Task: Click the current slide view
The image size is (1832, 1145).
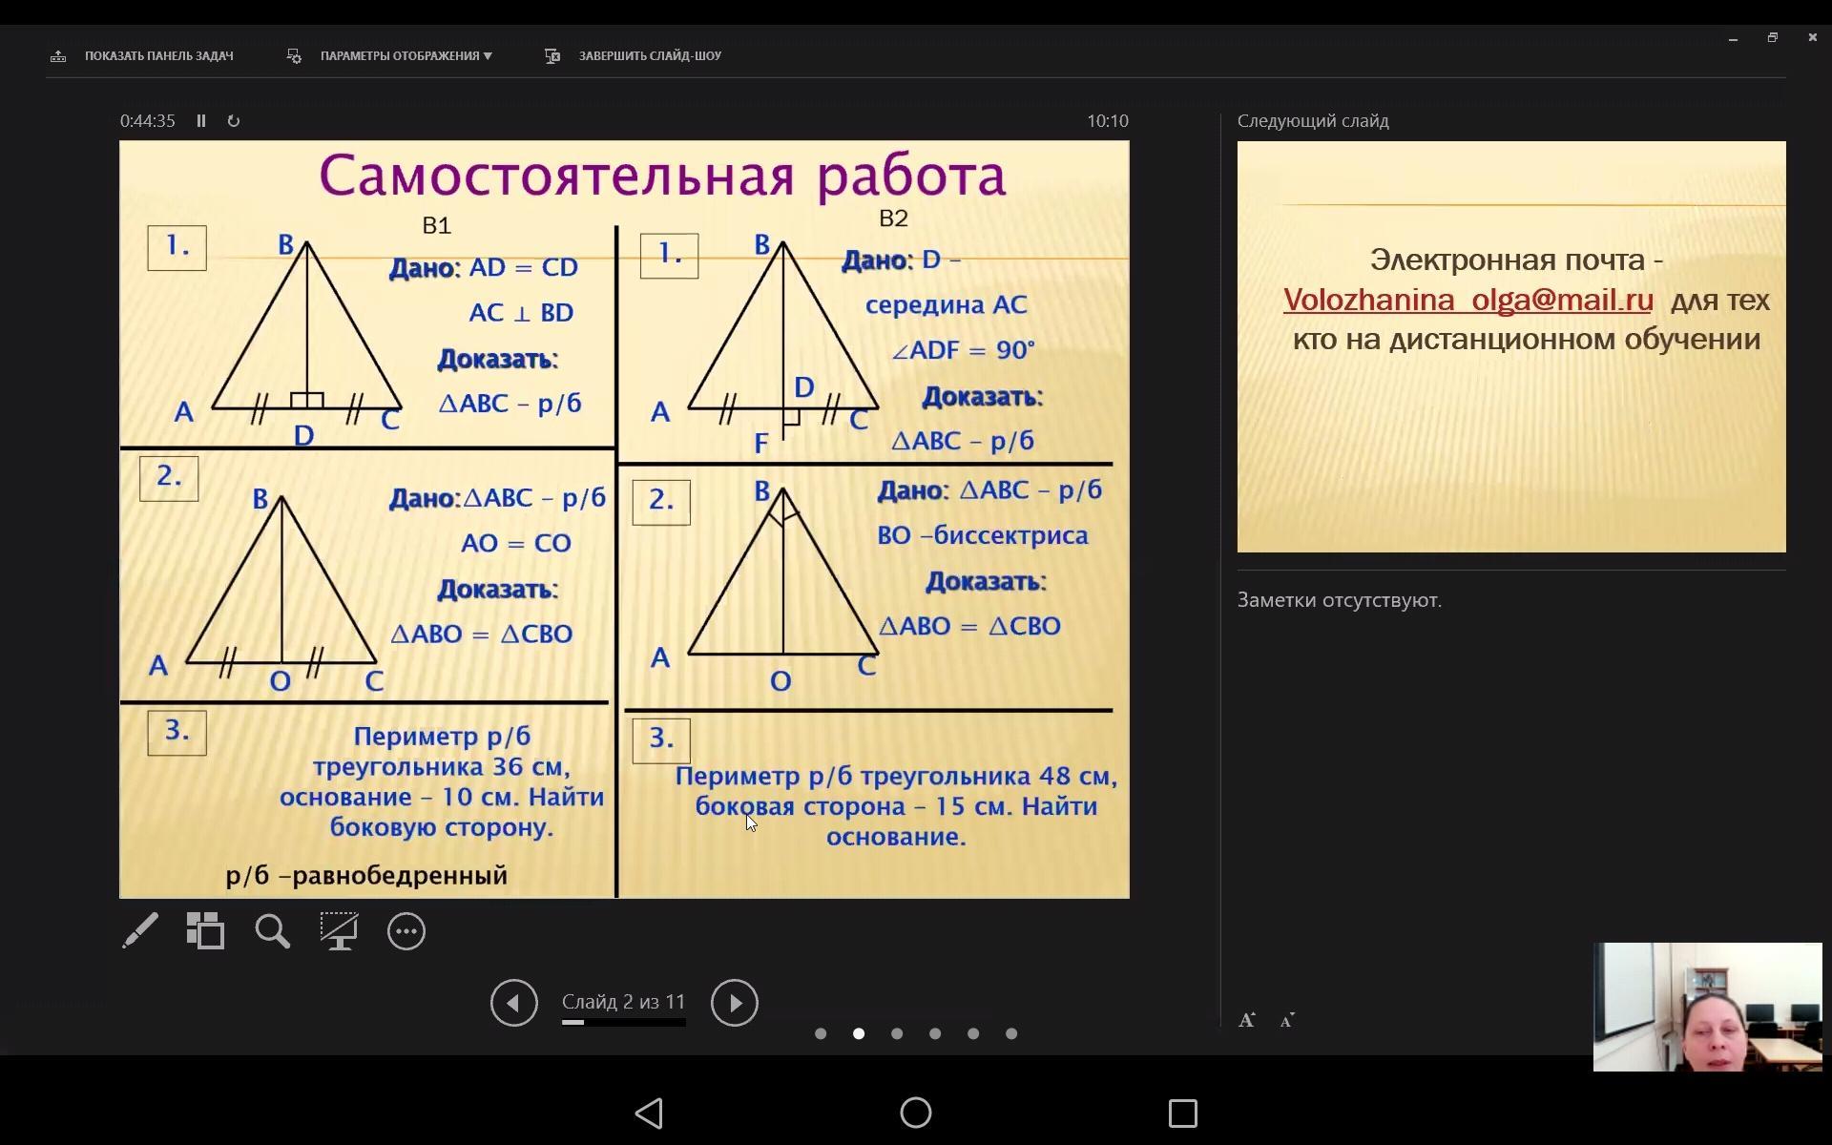Action: click(624, 519)
